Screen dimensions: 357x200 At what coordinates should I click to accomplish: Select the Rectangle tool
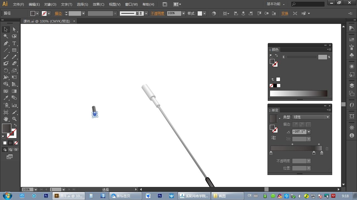tap(14, 50)
